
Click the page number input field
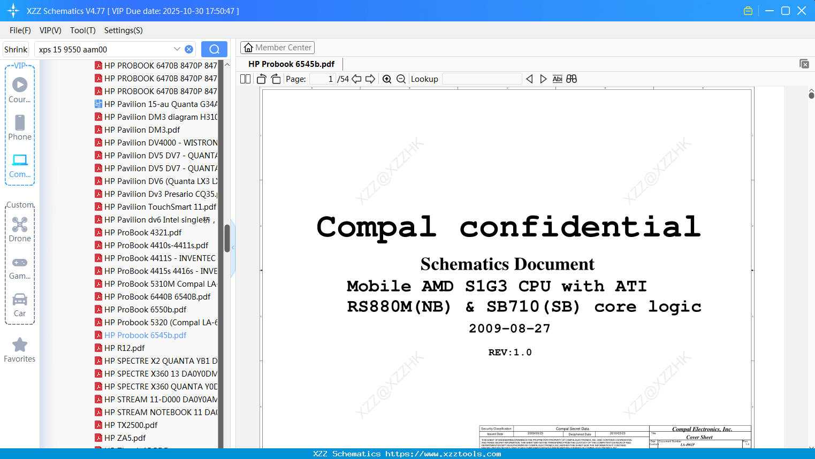tap(323, 79)
